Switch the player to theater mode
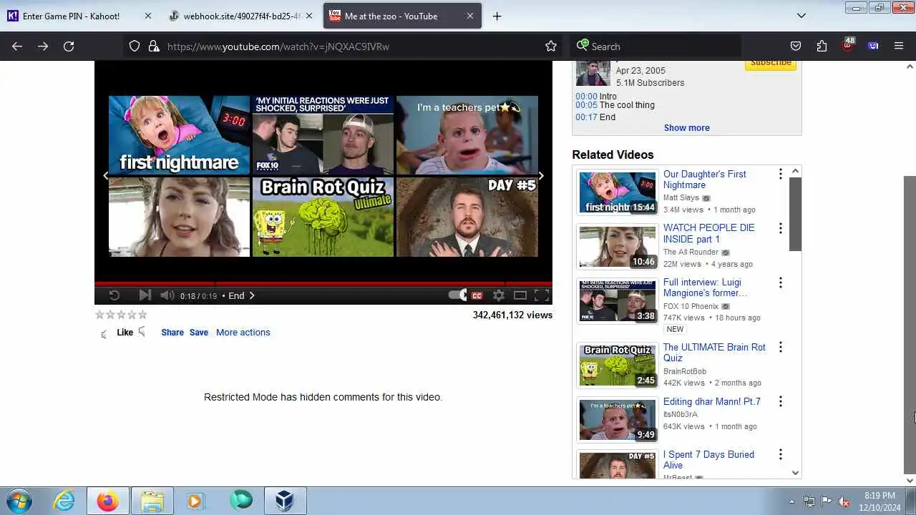This screenshot has width=916, height=515. click(520, 295)
